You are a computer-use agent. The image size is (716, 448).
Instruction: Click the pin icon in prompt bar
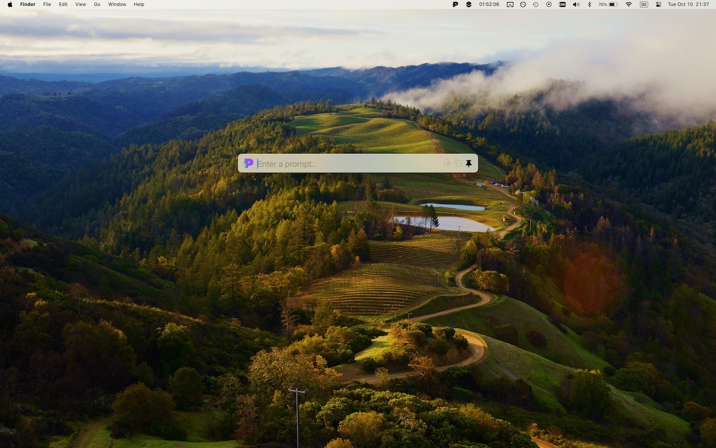tap(468, 163)
